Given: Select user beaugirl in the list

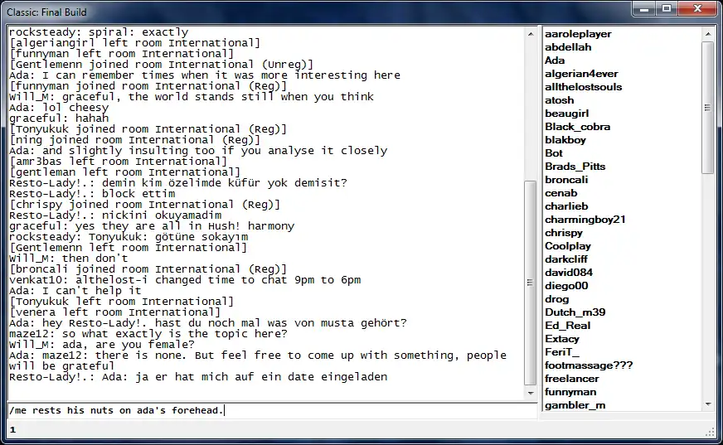Looking at the screenshot, I should tap(566, 114).
